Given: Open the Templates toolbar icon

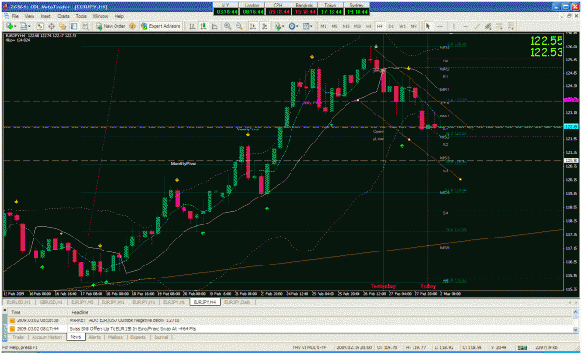Looking at the screenshot, I should click(x=305, y=26).
